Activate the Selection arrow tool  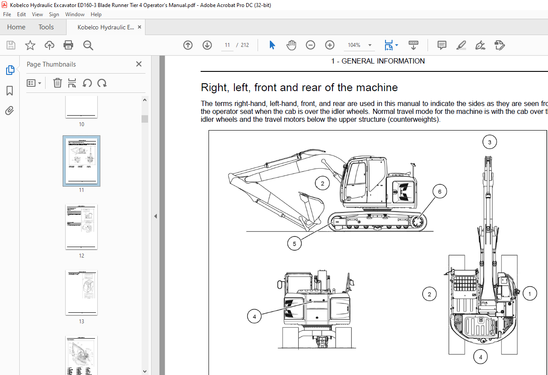coord(272,45)
